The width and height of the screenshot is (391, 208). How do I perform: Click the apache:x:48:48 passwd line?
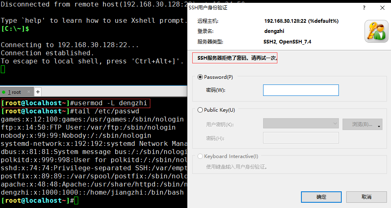click(94, 184)
